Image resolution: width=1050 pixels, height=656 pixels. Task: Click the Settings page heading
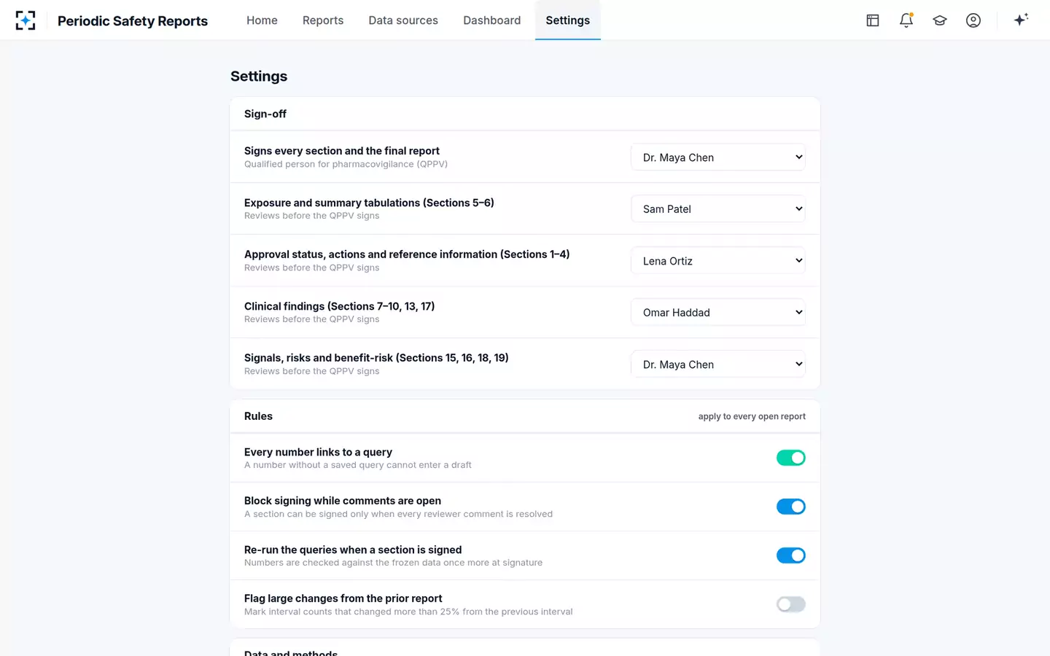[x=259, y=77]
